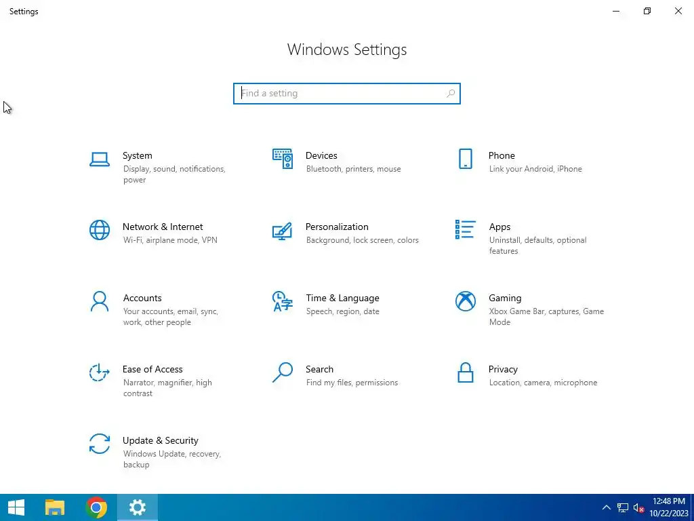Click the Network & Internet globe icon
The image size is (694, 521).
click(100, 230)
